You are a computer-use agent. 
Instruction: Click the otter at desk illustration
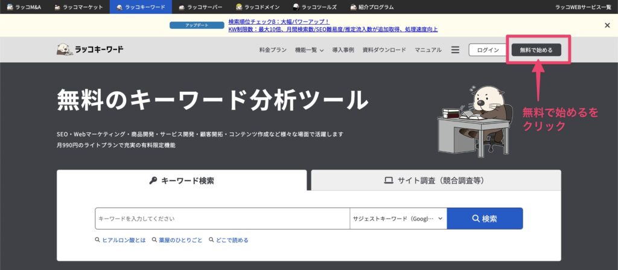click(476, 121)
